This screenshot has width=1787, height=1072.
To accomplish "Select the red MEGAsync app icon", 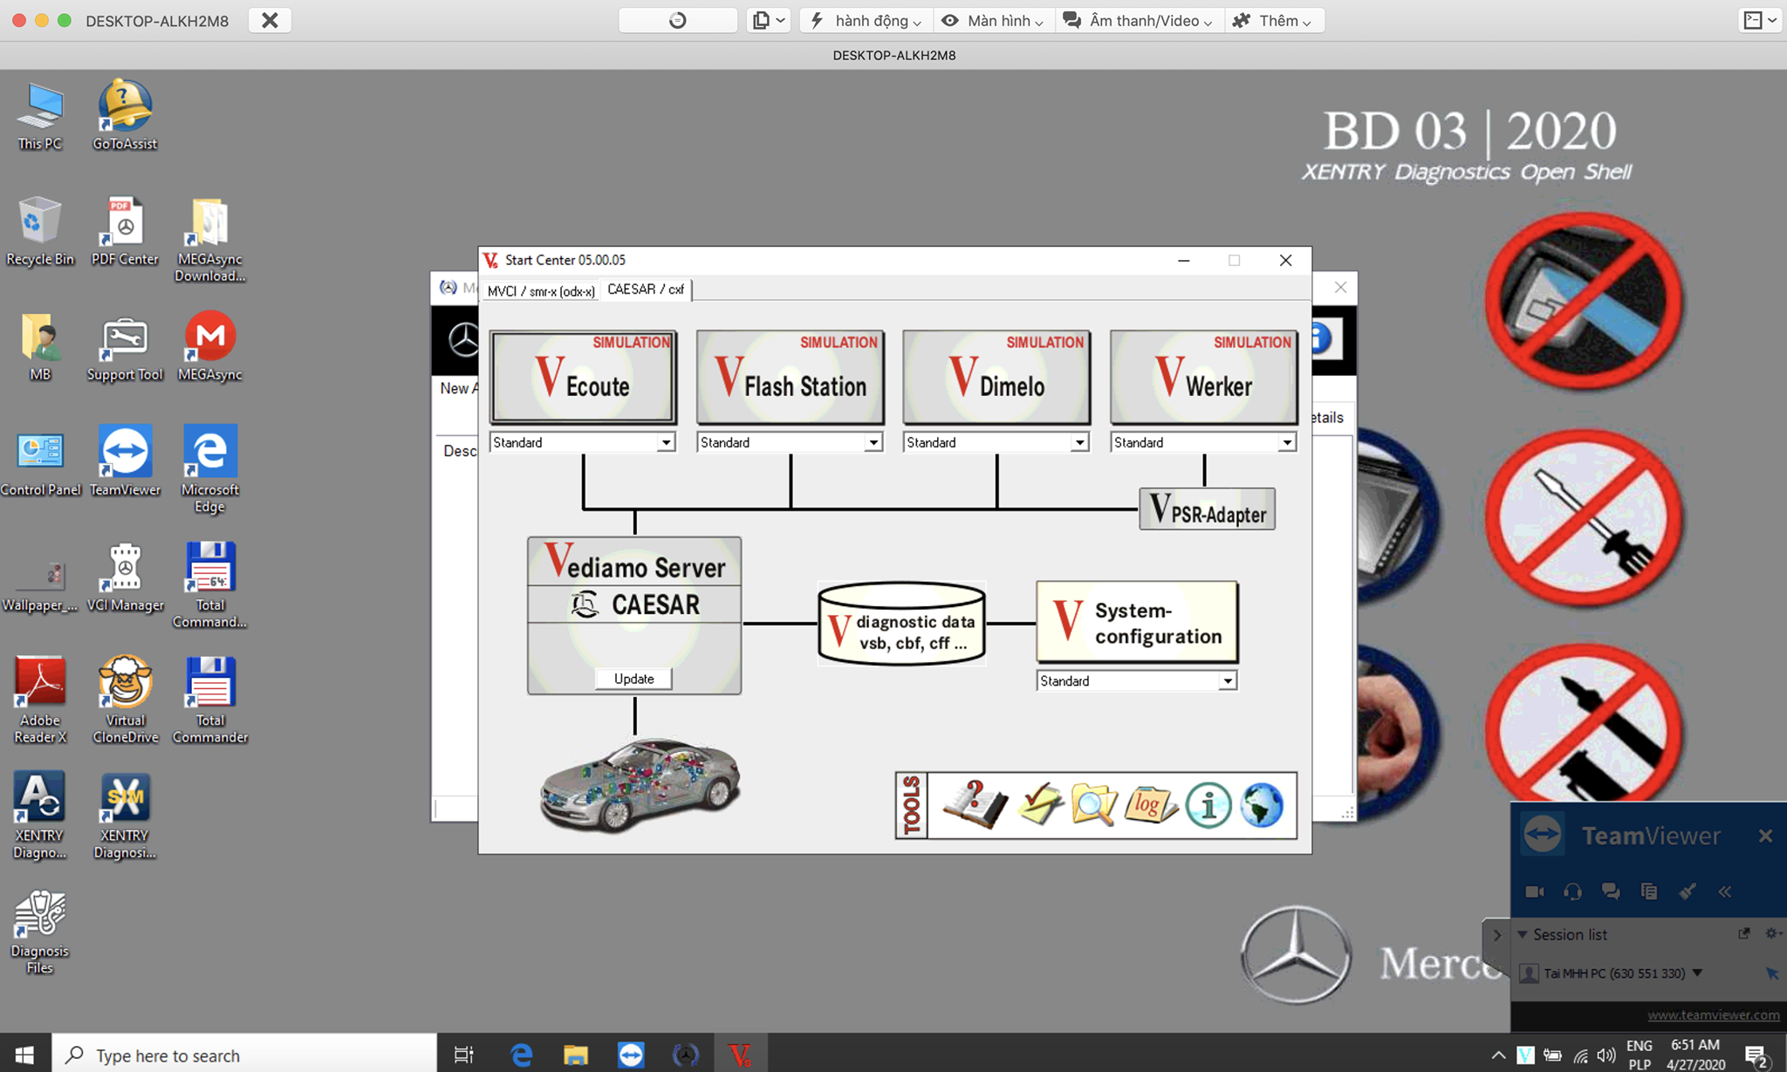I will 209,347.
